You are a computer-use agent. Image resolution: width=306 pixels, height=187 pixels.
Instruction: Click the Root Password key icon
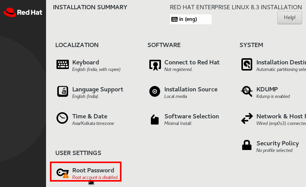click(x=62, y=173)
